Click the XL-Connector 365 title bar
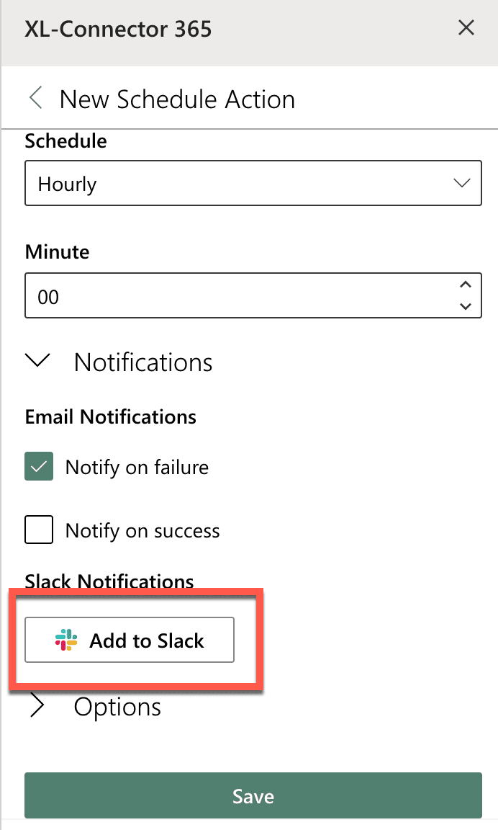The image size is (498, 830). point(117,29)
